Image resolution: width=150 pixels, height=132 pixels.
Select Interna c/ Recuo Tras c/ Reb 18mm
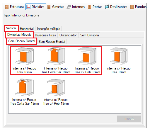(56, 92)
